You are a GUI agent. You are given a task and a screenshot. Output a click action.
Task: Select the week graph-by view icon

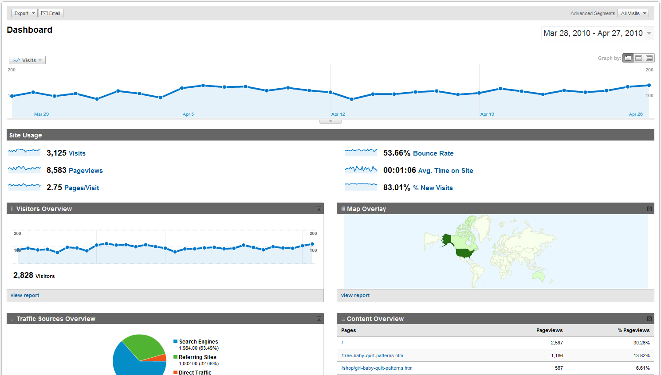638,58
